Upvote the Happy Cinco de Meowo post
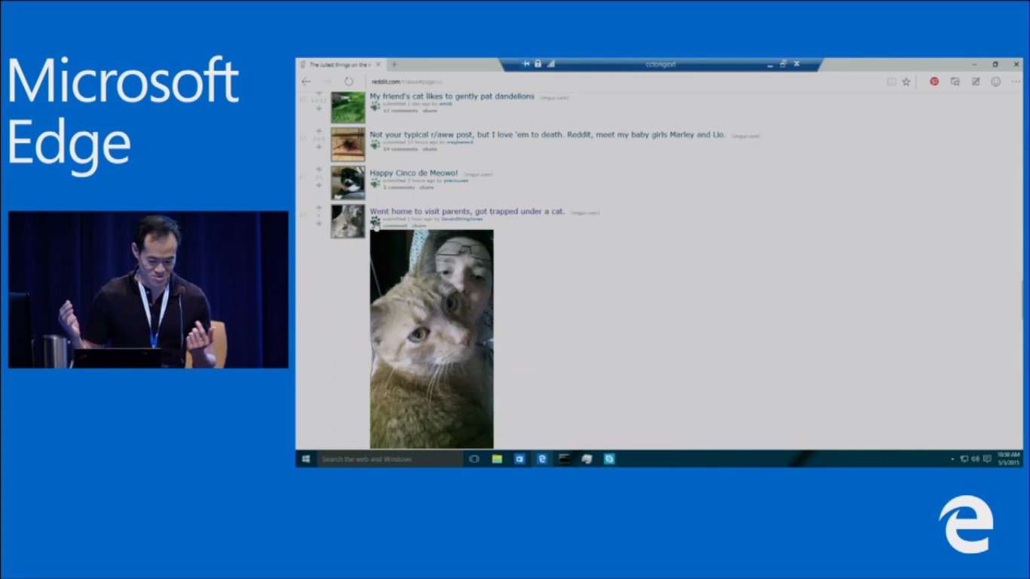Image resolution: width=1030 pixels, height=579 pixels. [x=318, y=170]
